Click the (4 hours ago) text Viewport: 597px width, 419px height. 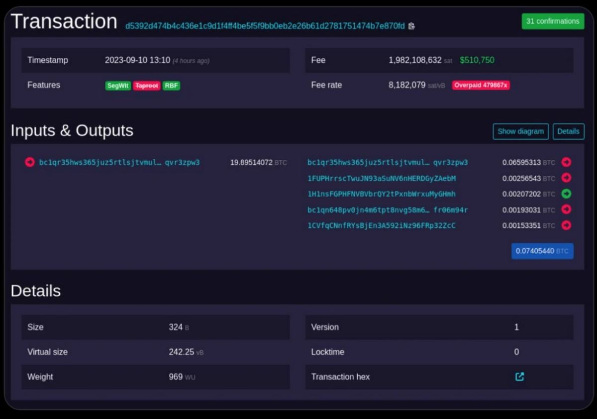(191, 61)
